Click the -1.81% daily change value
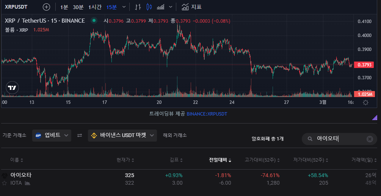Viewport: 381px width, 196px height. click(223, 175)
